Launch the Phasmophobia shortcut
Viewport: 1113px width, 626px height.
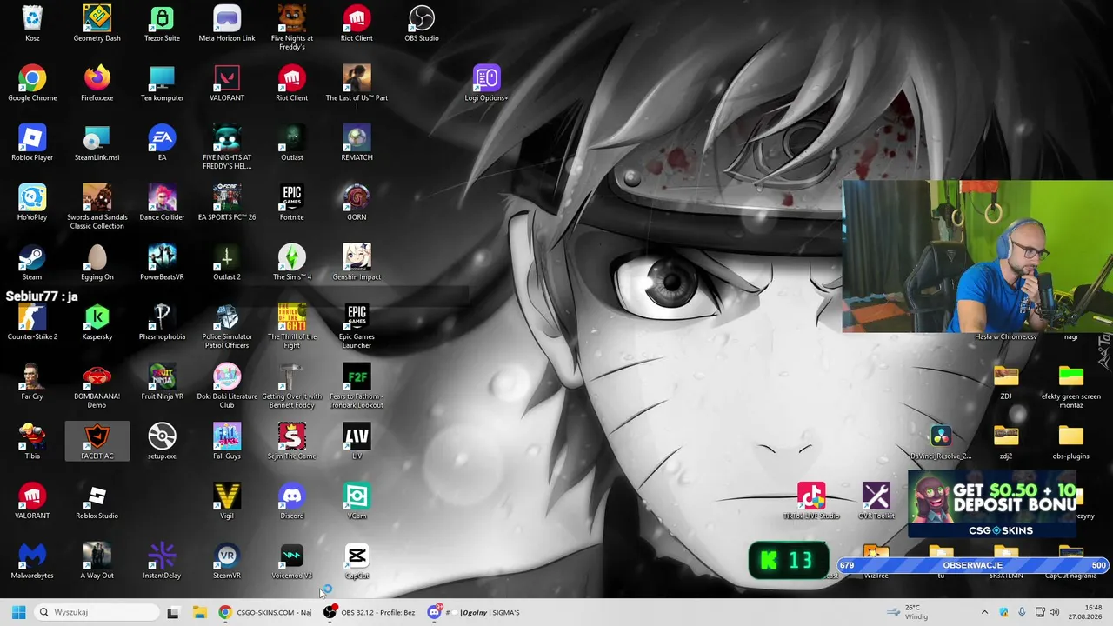point(162,323)
